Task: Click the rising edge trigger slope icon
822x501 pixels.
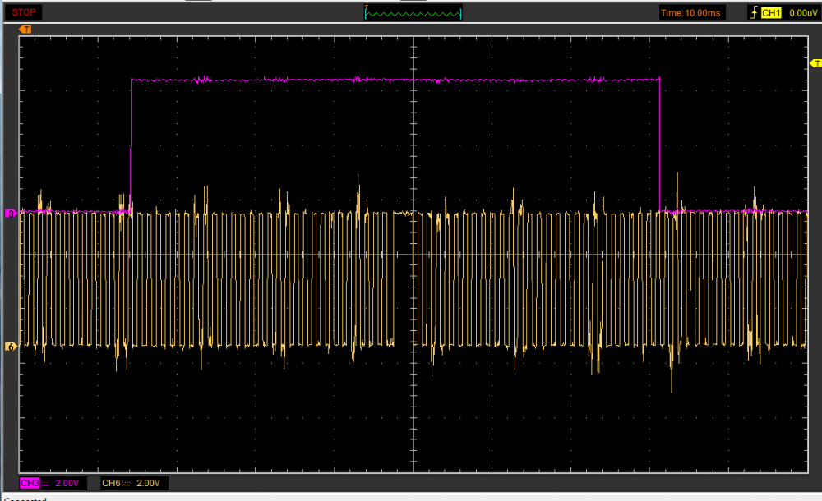Action: [x=753, y=12]
